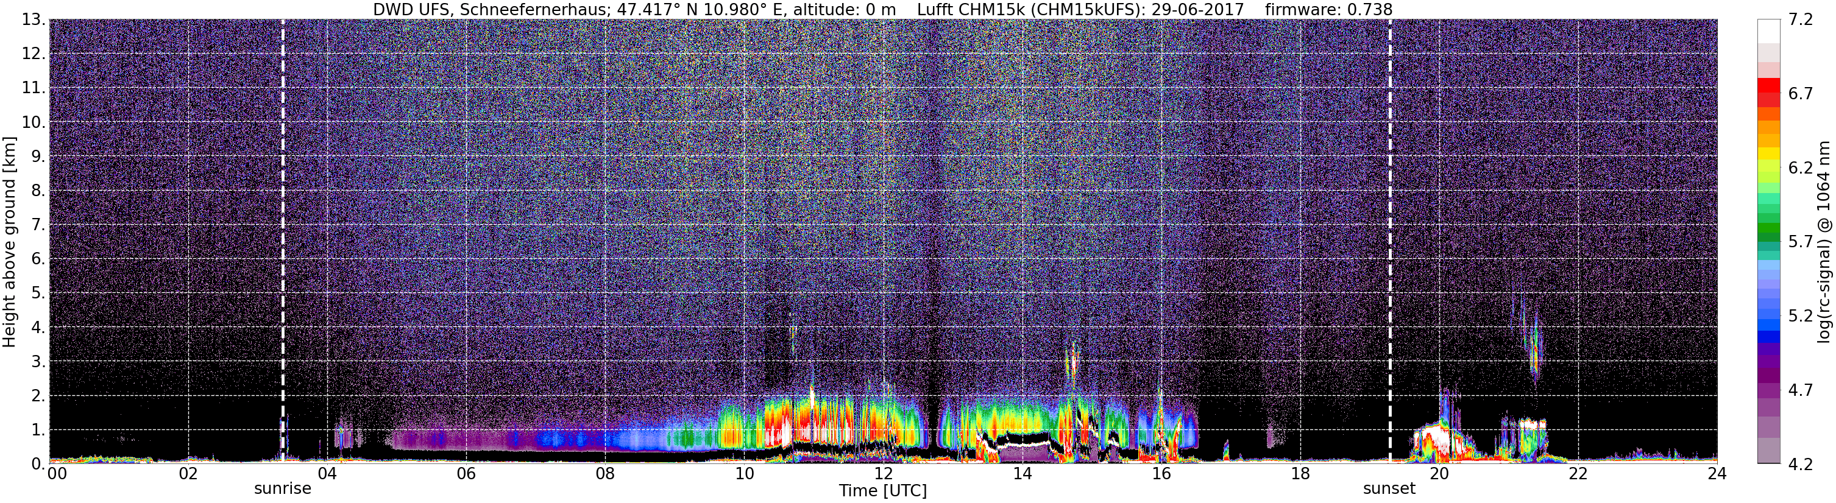Click the y-axis tick label '9.'
The width and height of the screenshot is (1836, 503).
[x=38, y=157]
